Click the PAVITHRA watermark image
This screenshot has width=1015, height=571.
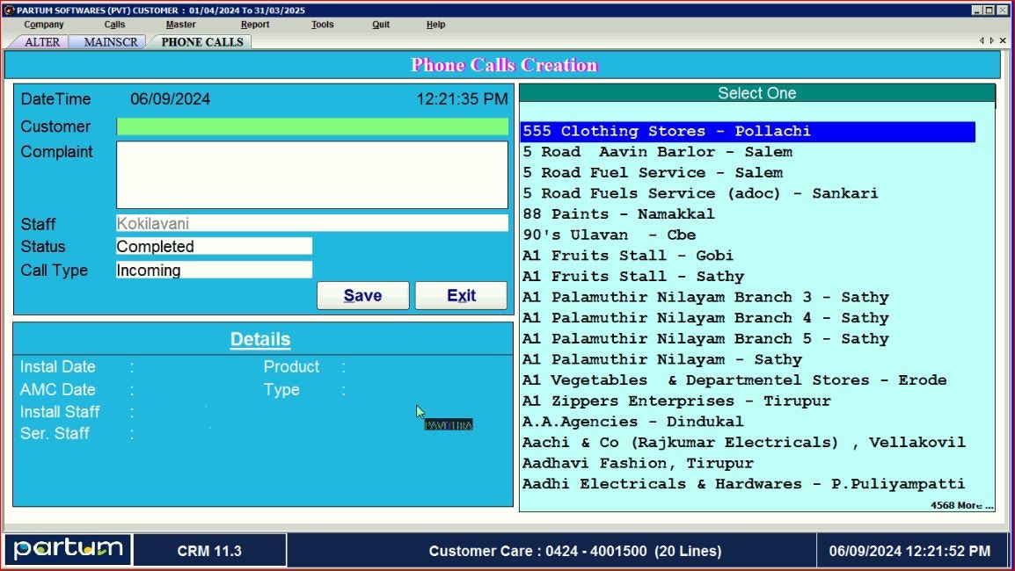[x=449, y=423]
